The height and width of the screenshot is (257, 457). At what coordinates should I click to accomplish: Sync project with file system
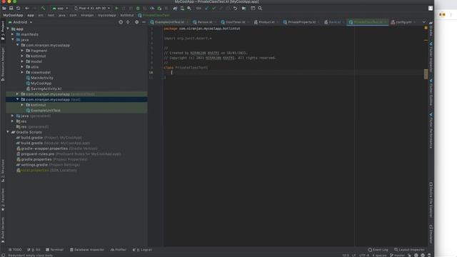point(18,9)
